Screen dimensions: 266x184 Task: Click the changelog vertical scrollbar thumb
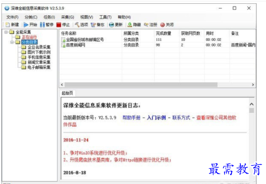(x=251, y=110)
